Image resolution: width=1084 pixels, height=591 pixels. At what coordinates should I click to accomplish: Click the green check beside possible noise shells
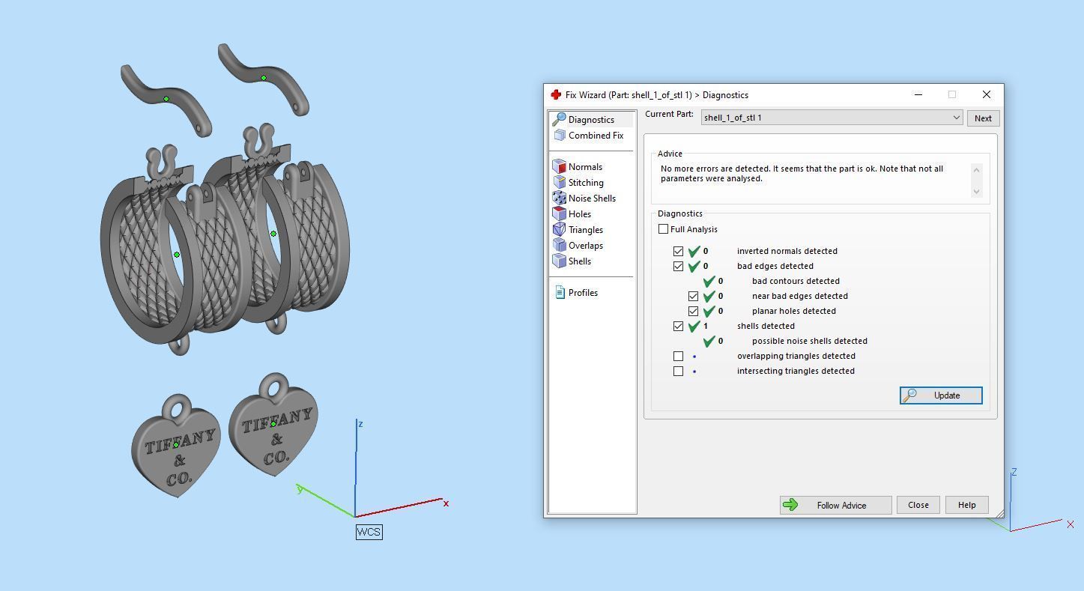[x=709, y=341]
